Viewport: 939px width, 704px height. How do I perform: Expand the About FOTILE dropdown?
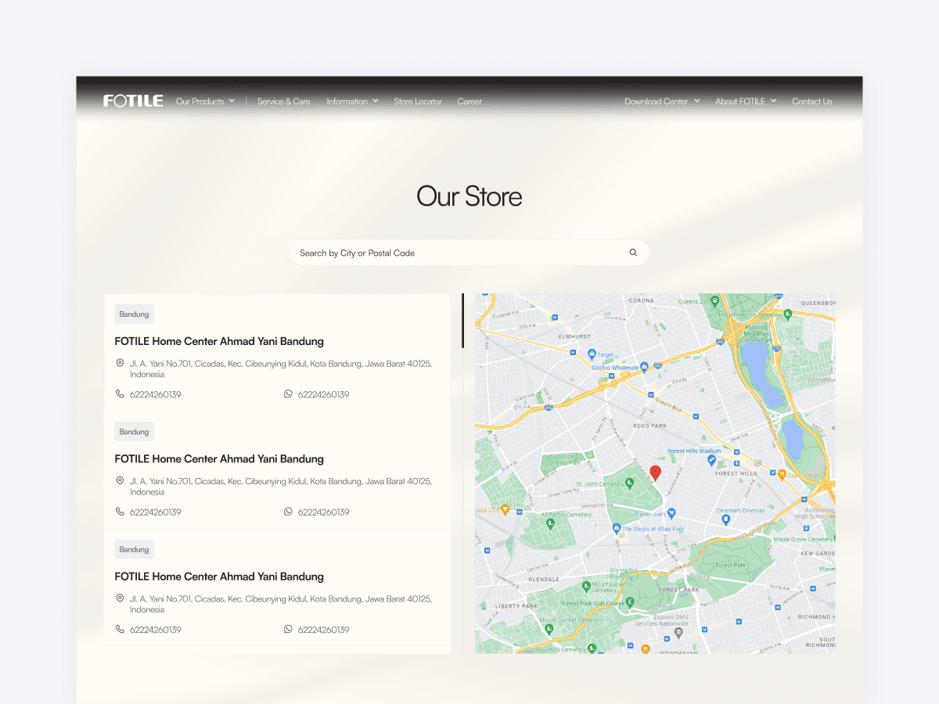point(746,101)
